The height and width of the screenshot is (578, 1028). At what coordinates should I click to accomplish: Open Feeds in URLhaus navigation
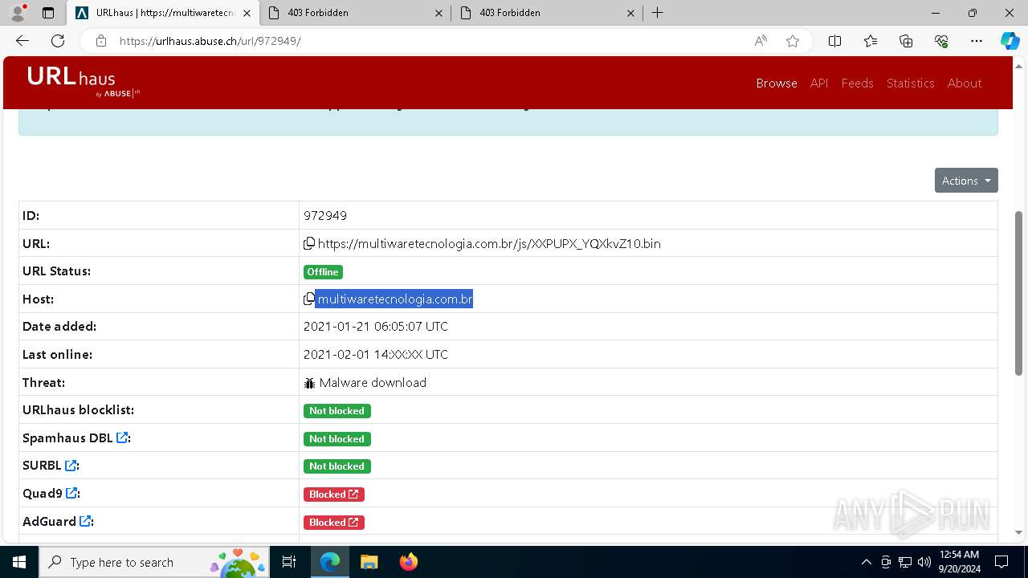tap(857, 83)
